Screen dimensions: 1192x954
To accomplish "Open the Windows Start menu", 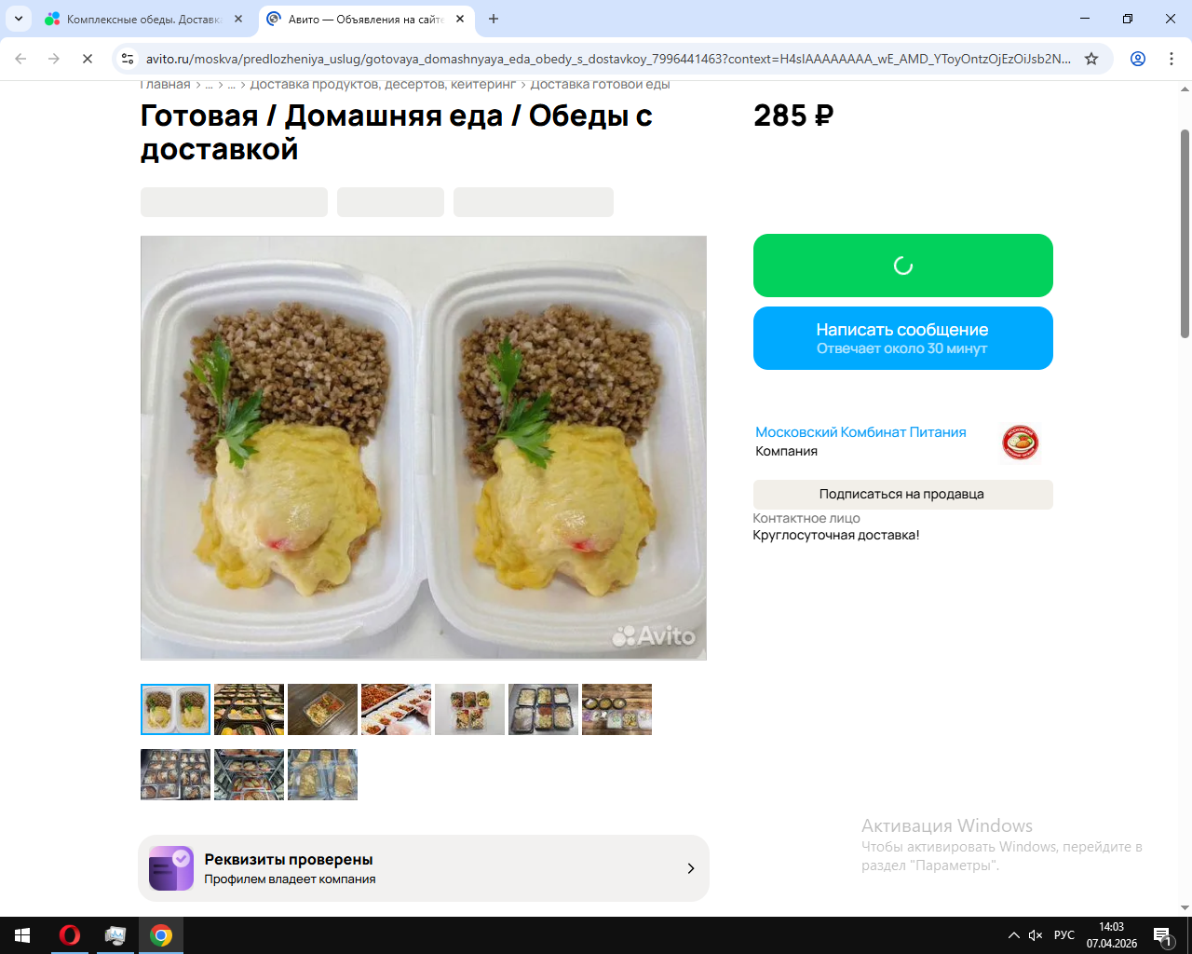I will tap(22, 935).
